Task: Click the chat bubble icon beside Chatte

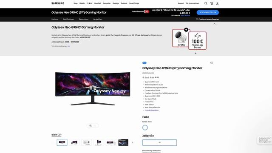Action: tap(197, 19)
